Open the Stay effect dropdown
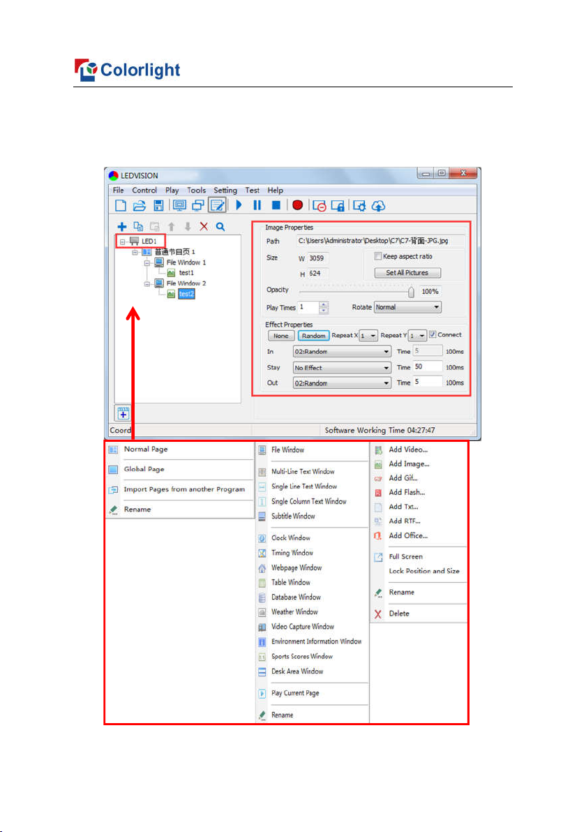 342,367
